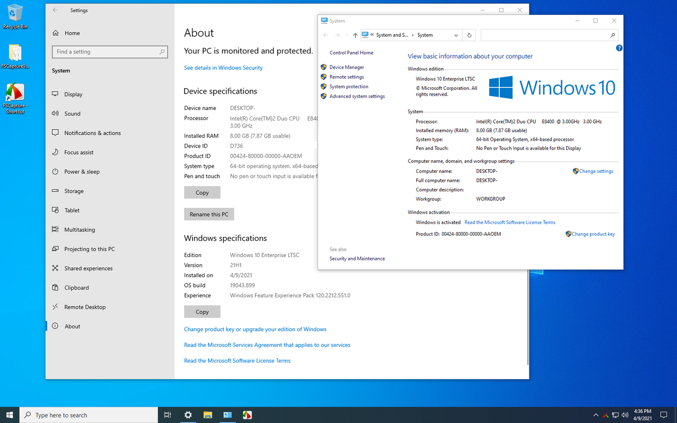
Task: Click the FSCapture taskbar button
Action: [247, 415]
